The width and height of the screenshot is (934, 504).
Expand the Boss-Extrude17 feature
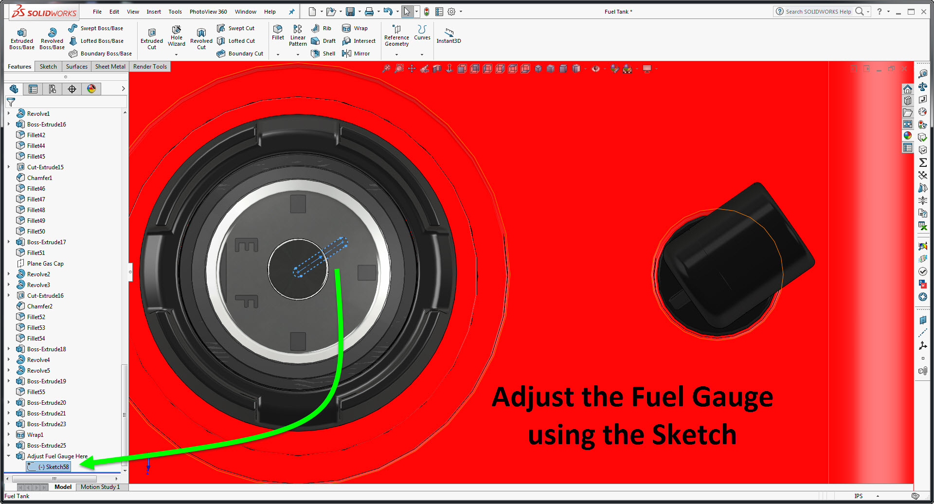(x=9, y=242)
